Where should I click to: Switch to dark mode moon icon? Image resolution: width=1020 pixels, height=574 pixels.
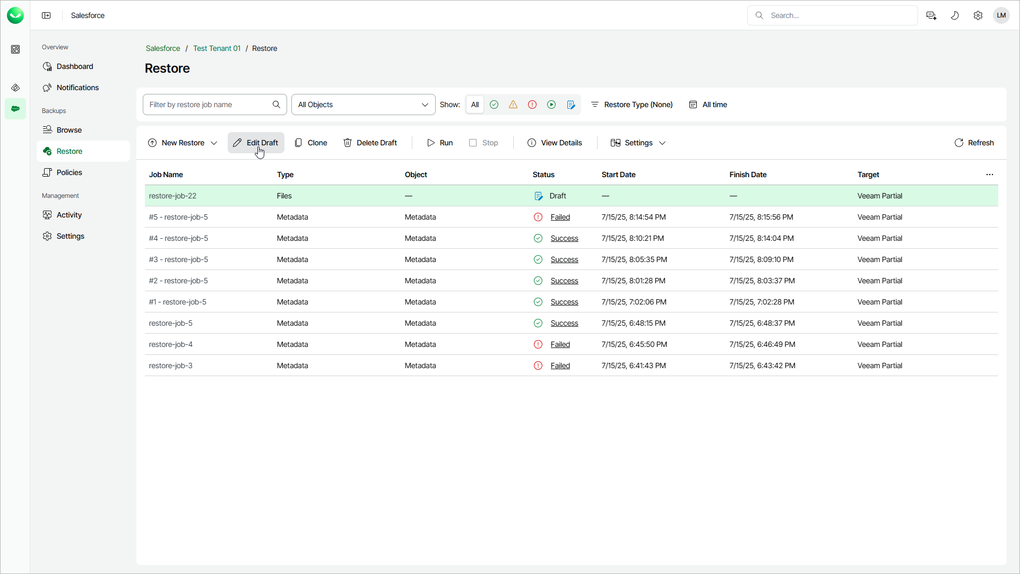(x=954, y=15)
